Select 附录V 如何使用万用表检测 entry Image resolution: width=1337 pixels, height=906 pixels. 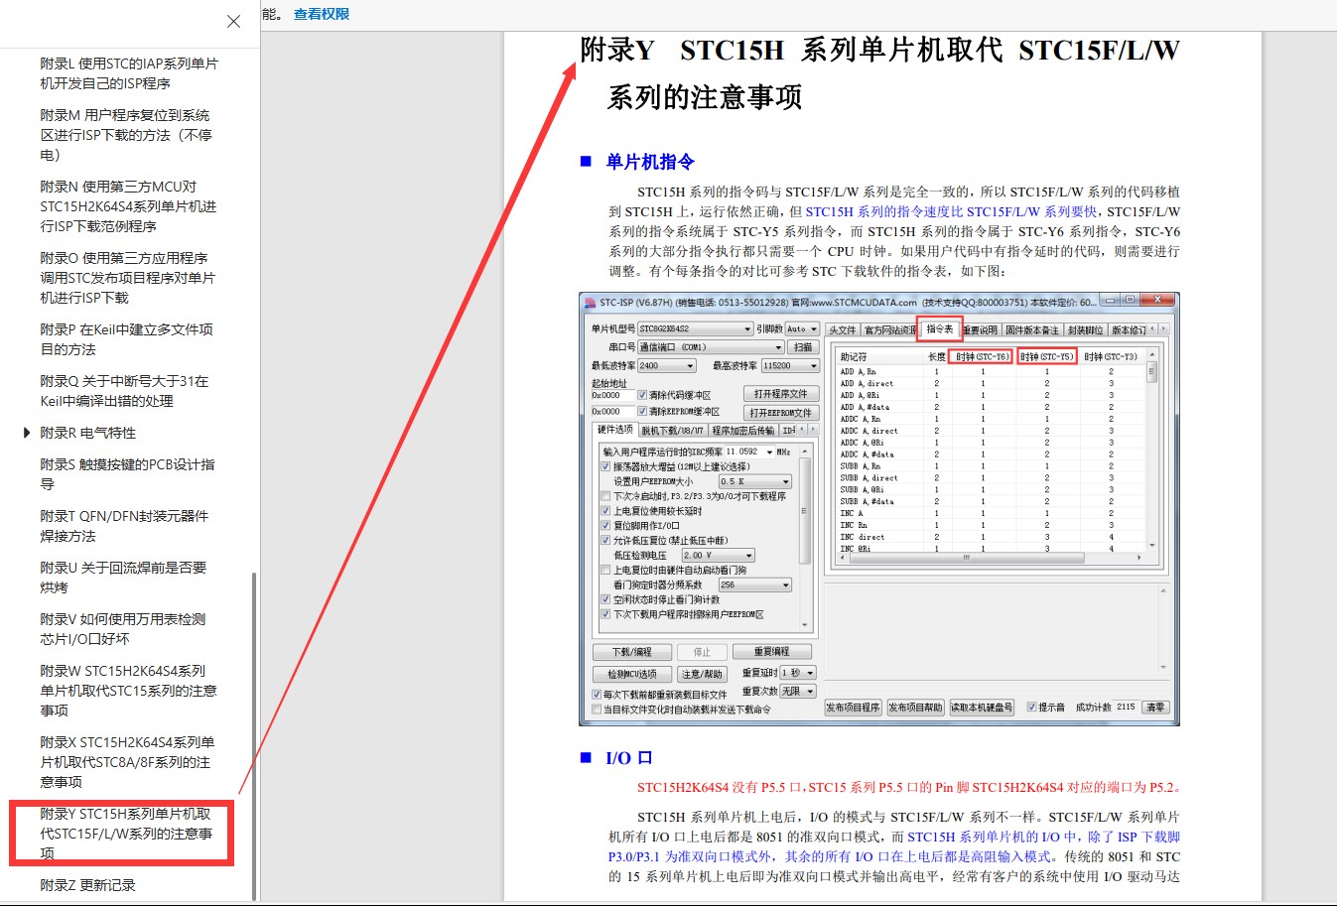coord(123,629)
